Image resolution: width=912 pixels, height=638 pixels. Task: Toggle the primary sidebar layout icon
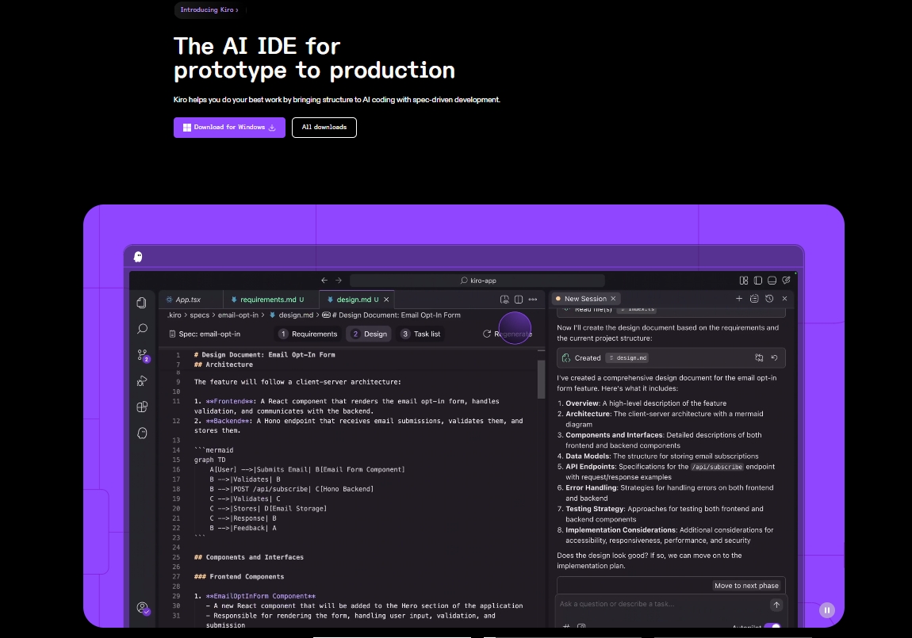tap(758, 281)
